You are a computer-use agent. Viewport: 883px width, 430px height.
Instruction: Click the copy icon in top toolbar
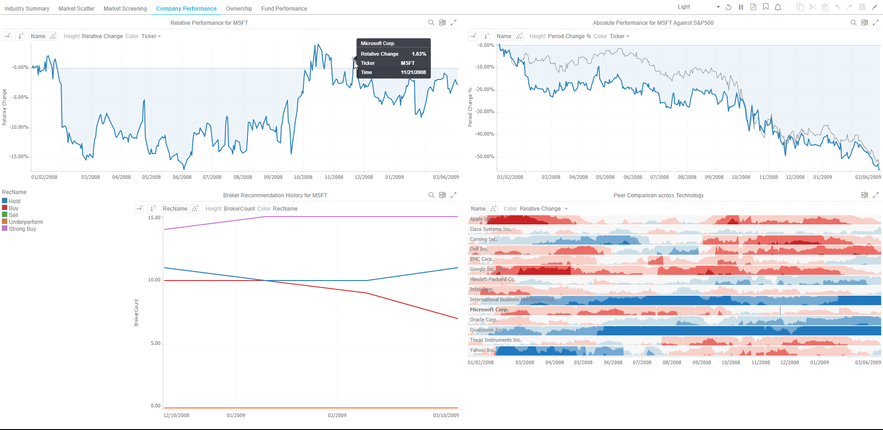[800, 7]
